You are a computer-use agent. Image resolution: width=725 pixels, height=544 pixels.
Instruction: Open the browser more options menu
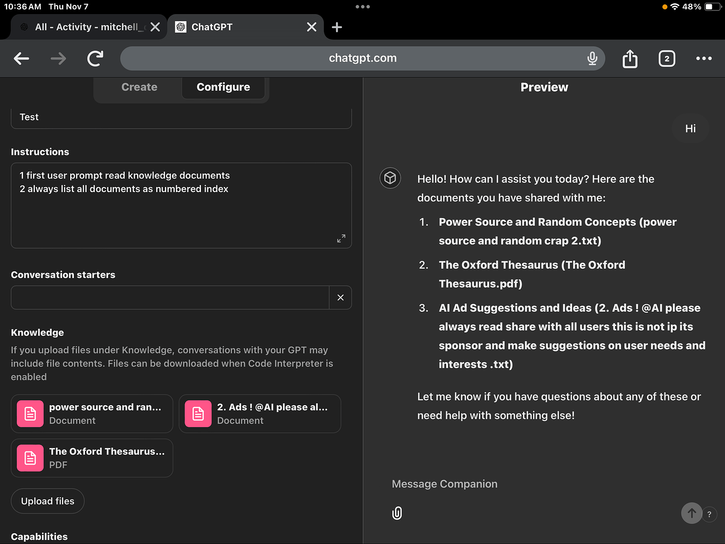pyautogui.click(x=704, y=58)
